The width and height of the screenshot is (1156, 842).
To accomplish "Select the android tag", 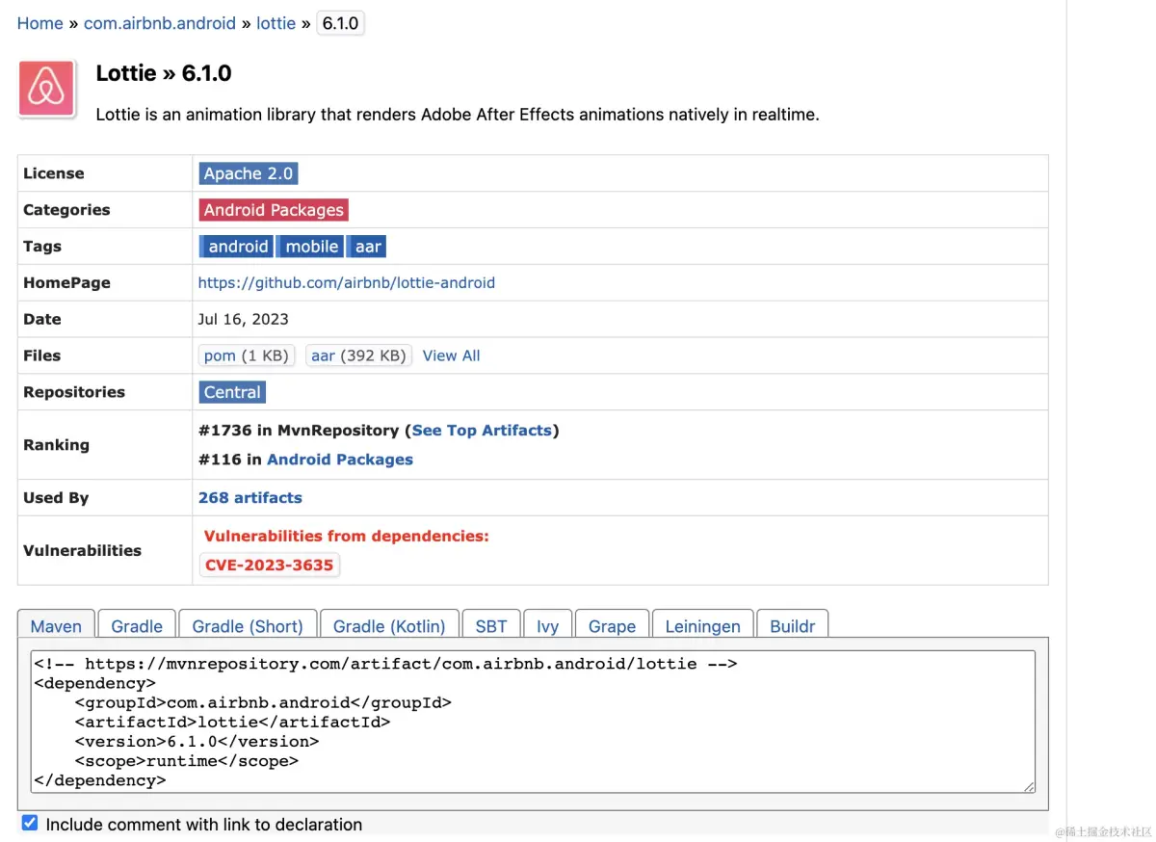I will tap(238, 247).
